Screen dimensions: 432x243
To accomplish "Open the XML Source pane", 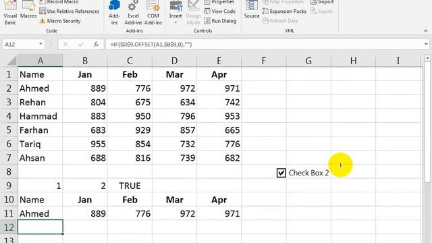I will [252, 10].
